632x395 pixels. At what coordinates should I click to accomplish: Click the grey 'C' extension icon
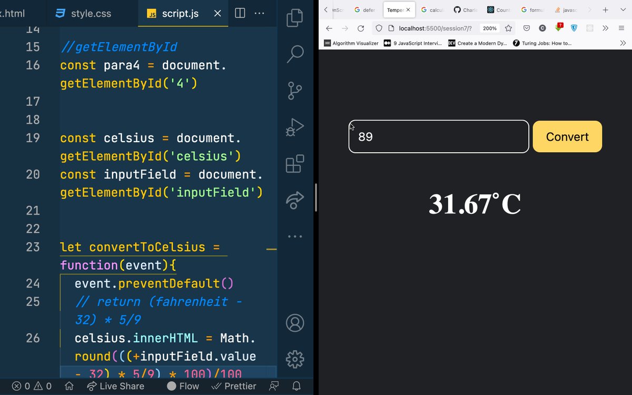542,28
